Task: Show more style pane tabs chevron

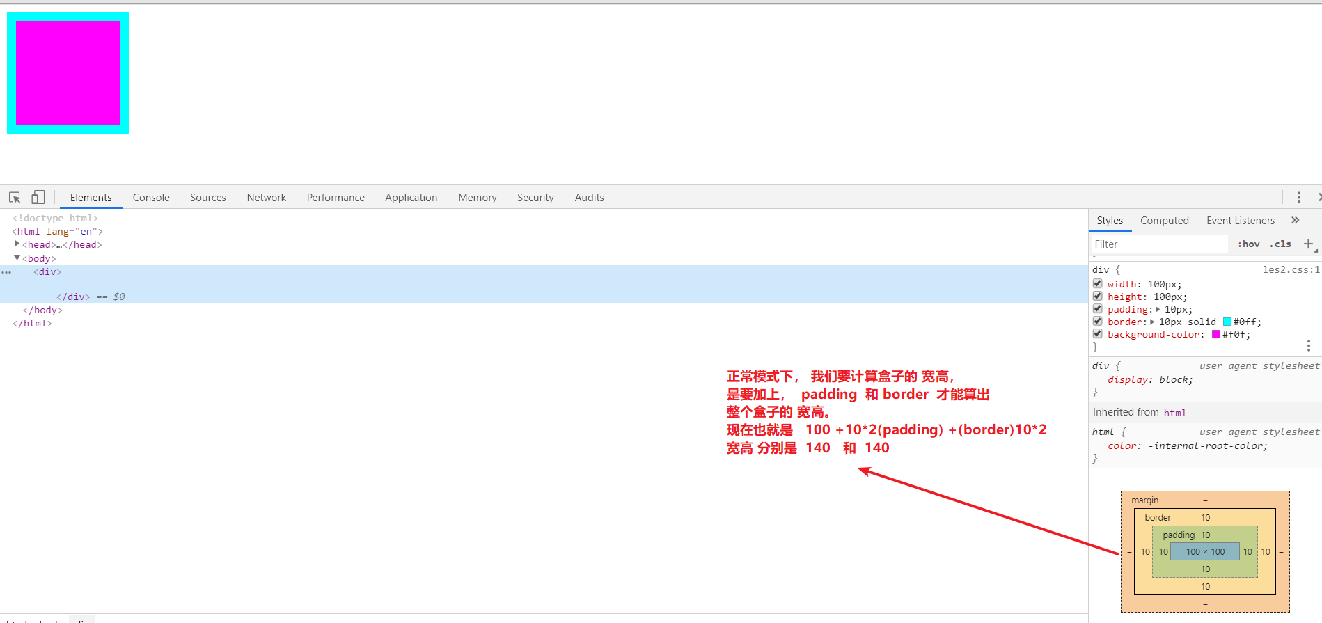Action: tap(1295, 220)
